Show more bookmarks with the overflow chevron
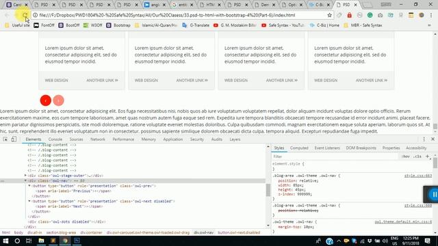 click(429, 25)
